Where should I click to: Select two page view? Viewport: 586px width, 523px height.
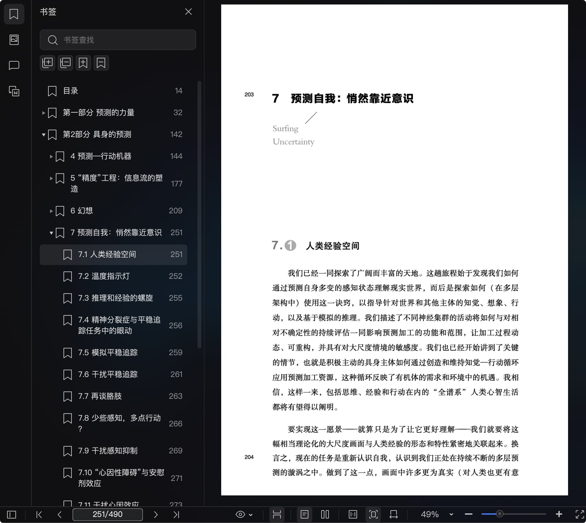point(325,514)
